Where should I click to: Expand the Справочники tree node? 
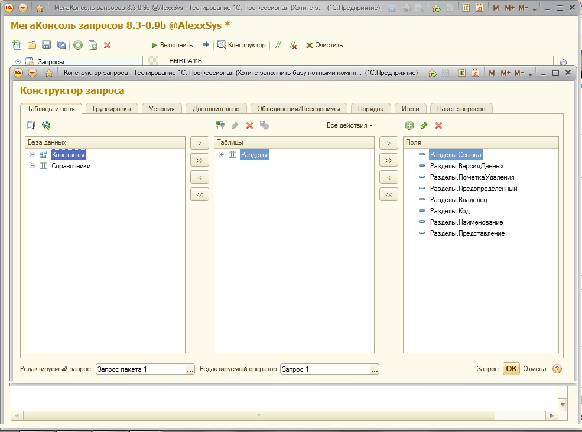(x=32, y=166)
